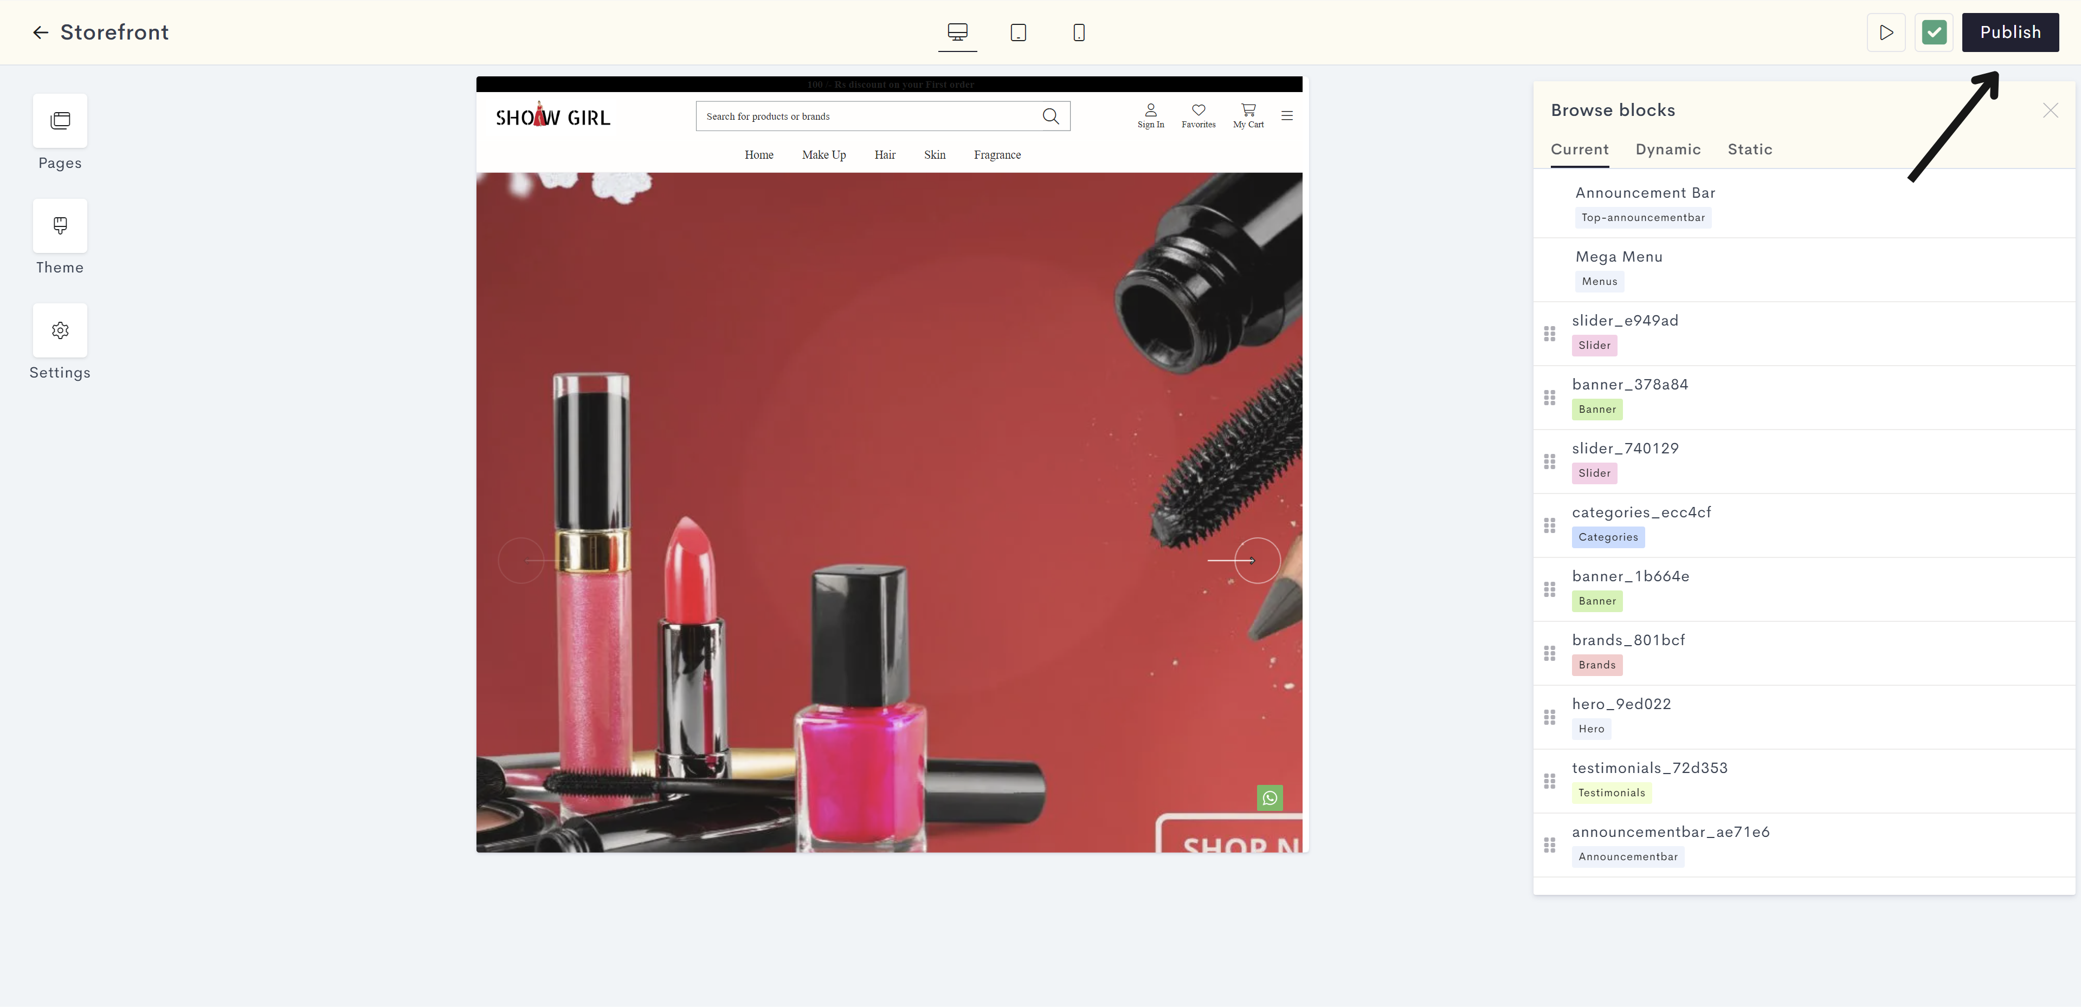Open the hamburger menu in preview

tap(1287, 115)
